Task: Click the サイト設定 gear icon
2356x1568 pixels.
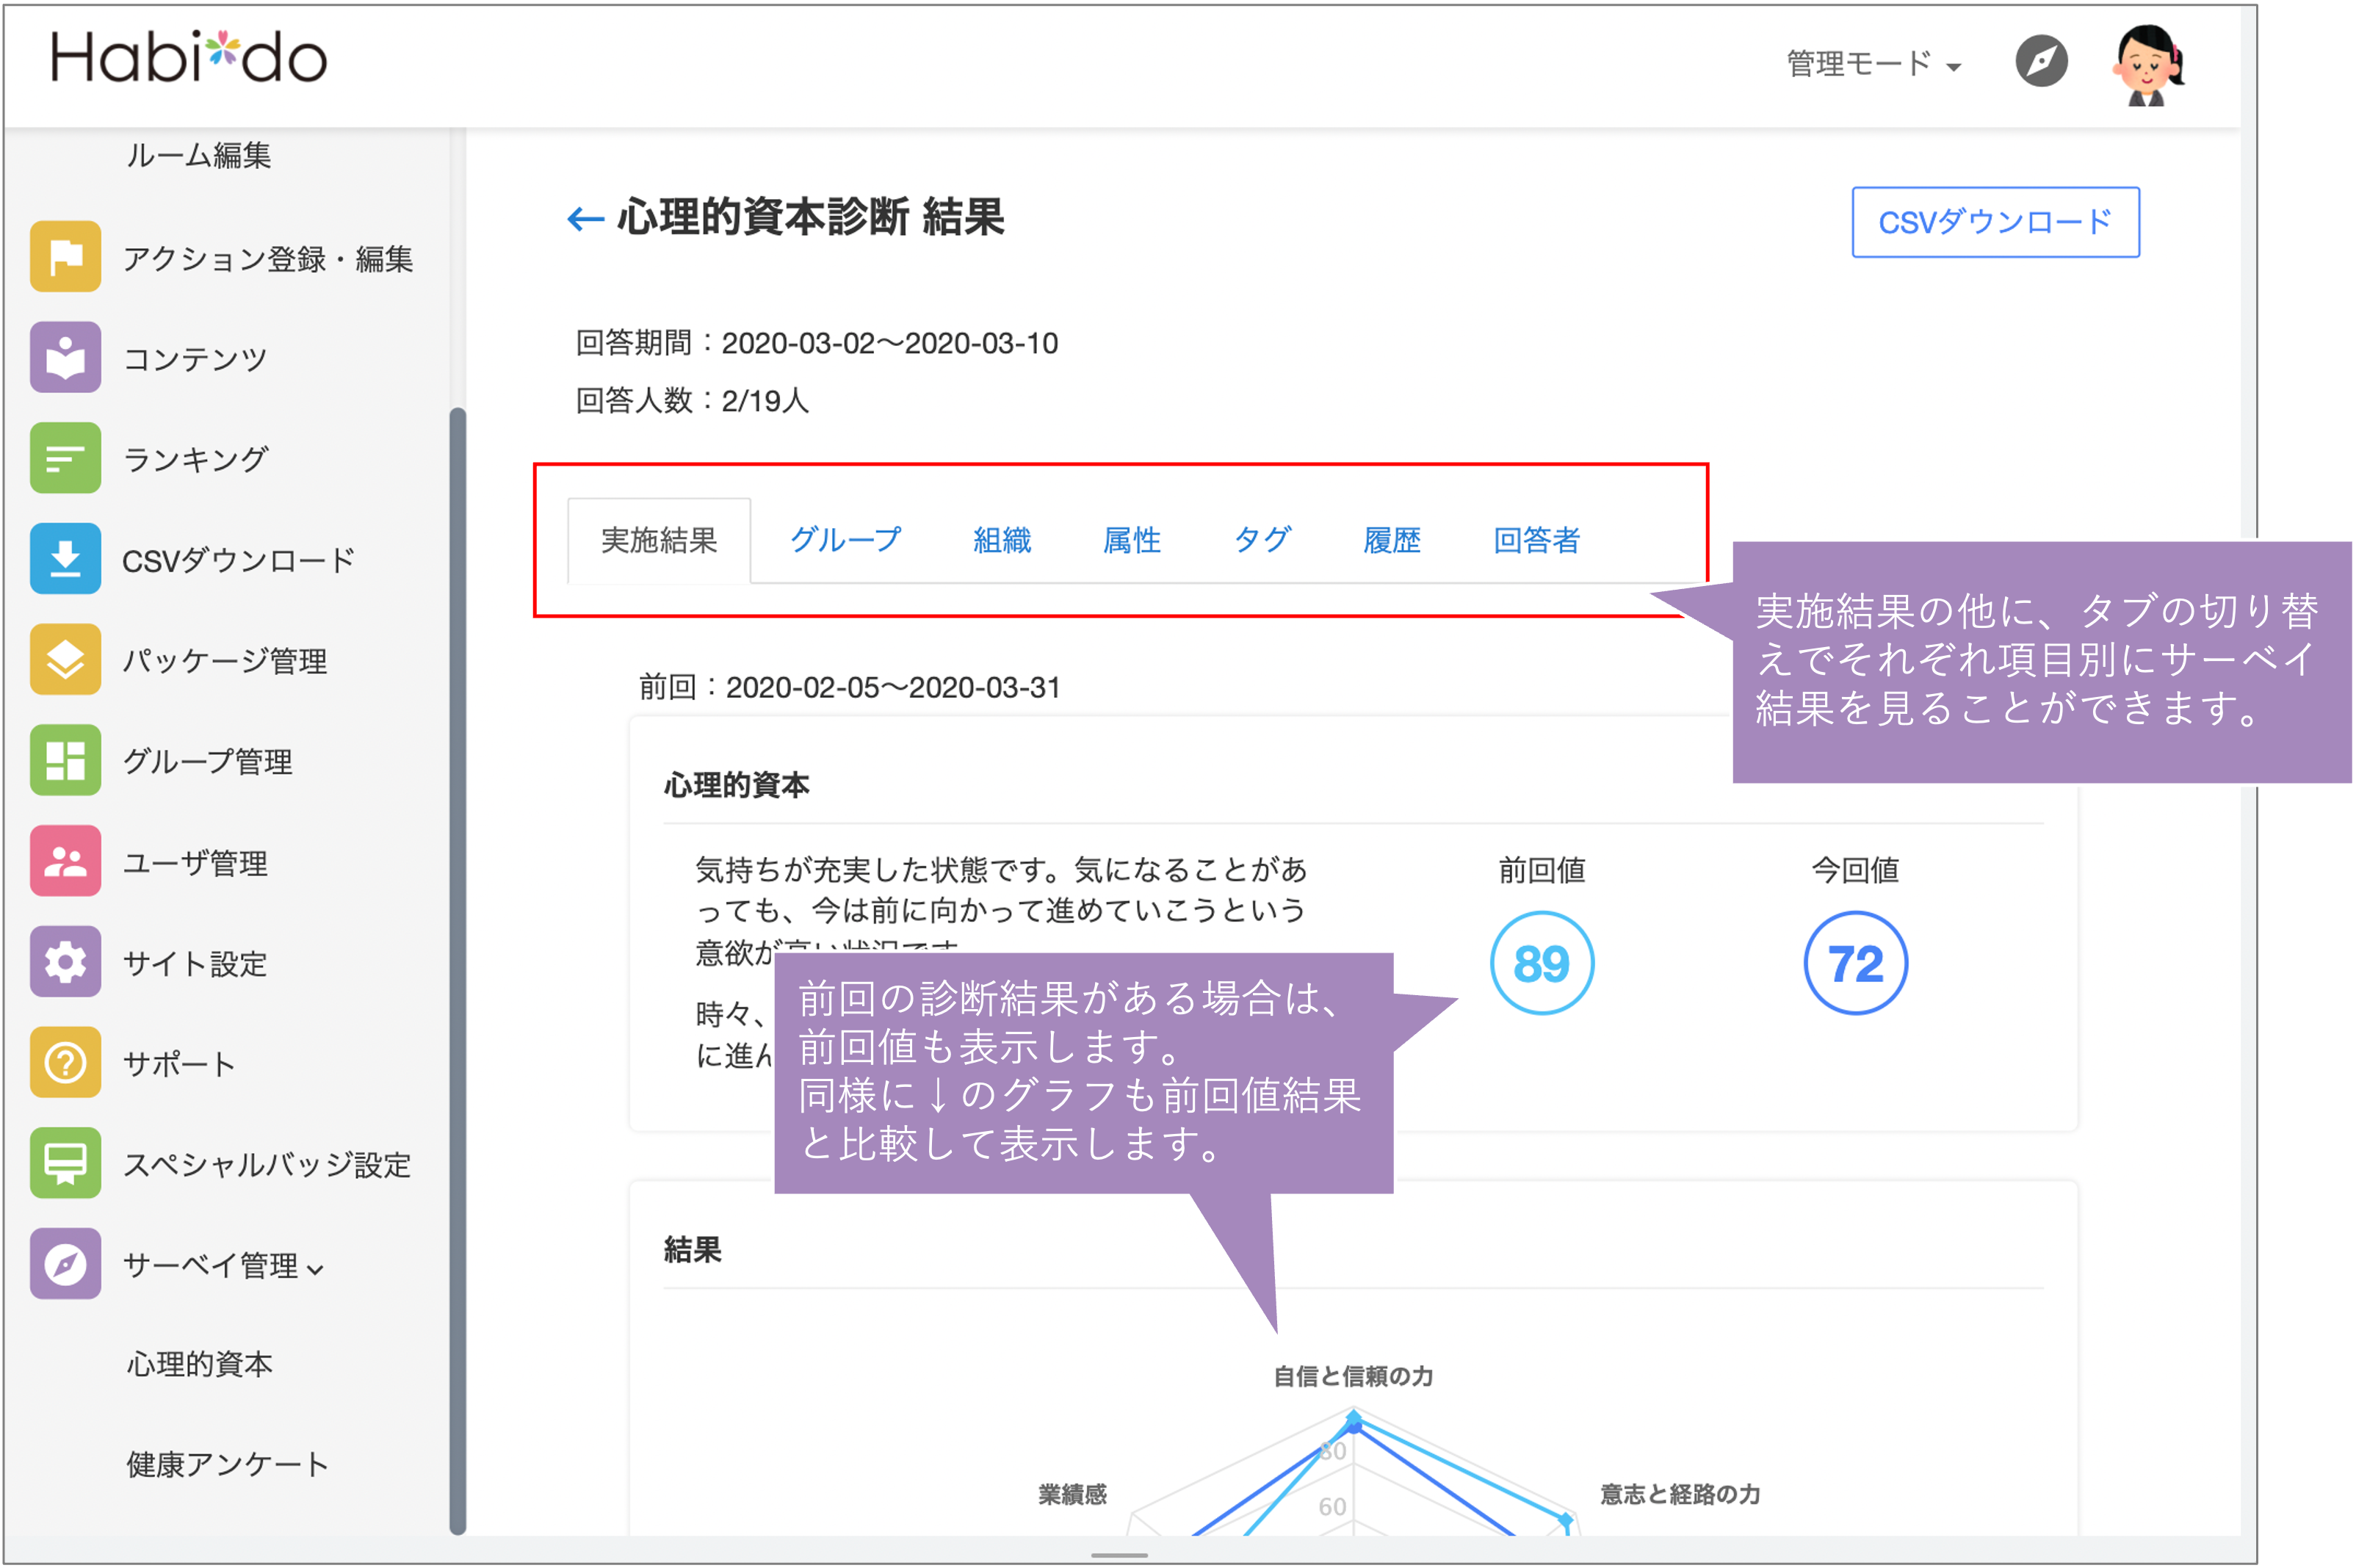Action: [65, 962]
